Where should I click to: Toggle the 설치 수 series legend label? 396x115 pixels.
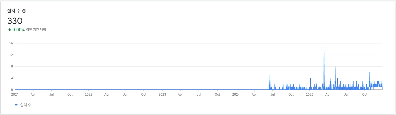pos(26,105)
